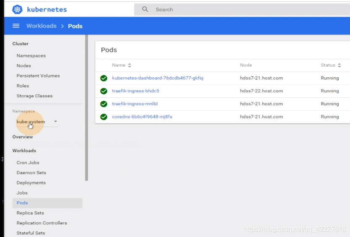
Task: Click the Node column header
Action: pyautogui.click(x=246, y=65)
